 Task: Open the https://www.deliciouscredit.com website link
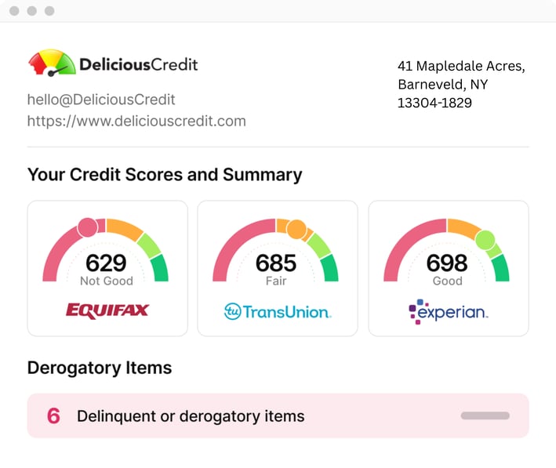point(136,122)
